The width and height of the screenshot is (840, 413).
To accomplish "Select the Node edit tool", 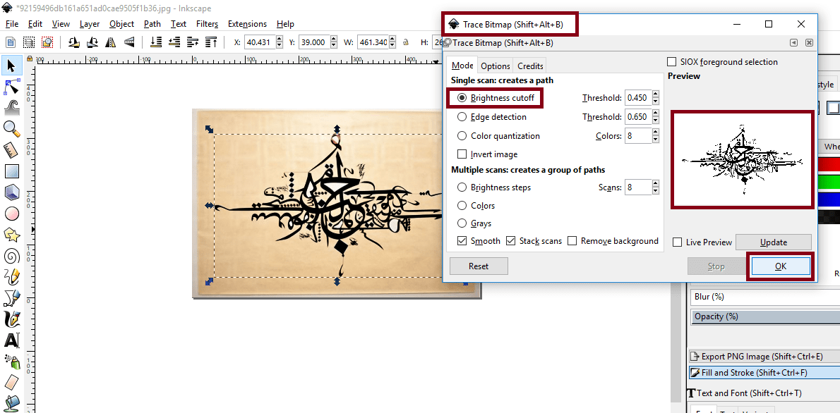I will coord(11,87).
